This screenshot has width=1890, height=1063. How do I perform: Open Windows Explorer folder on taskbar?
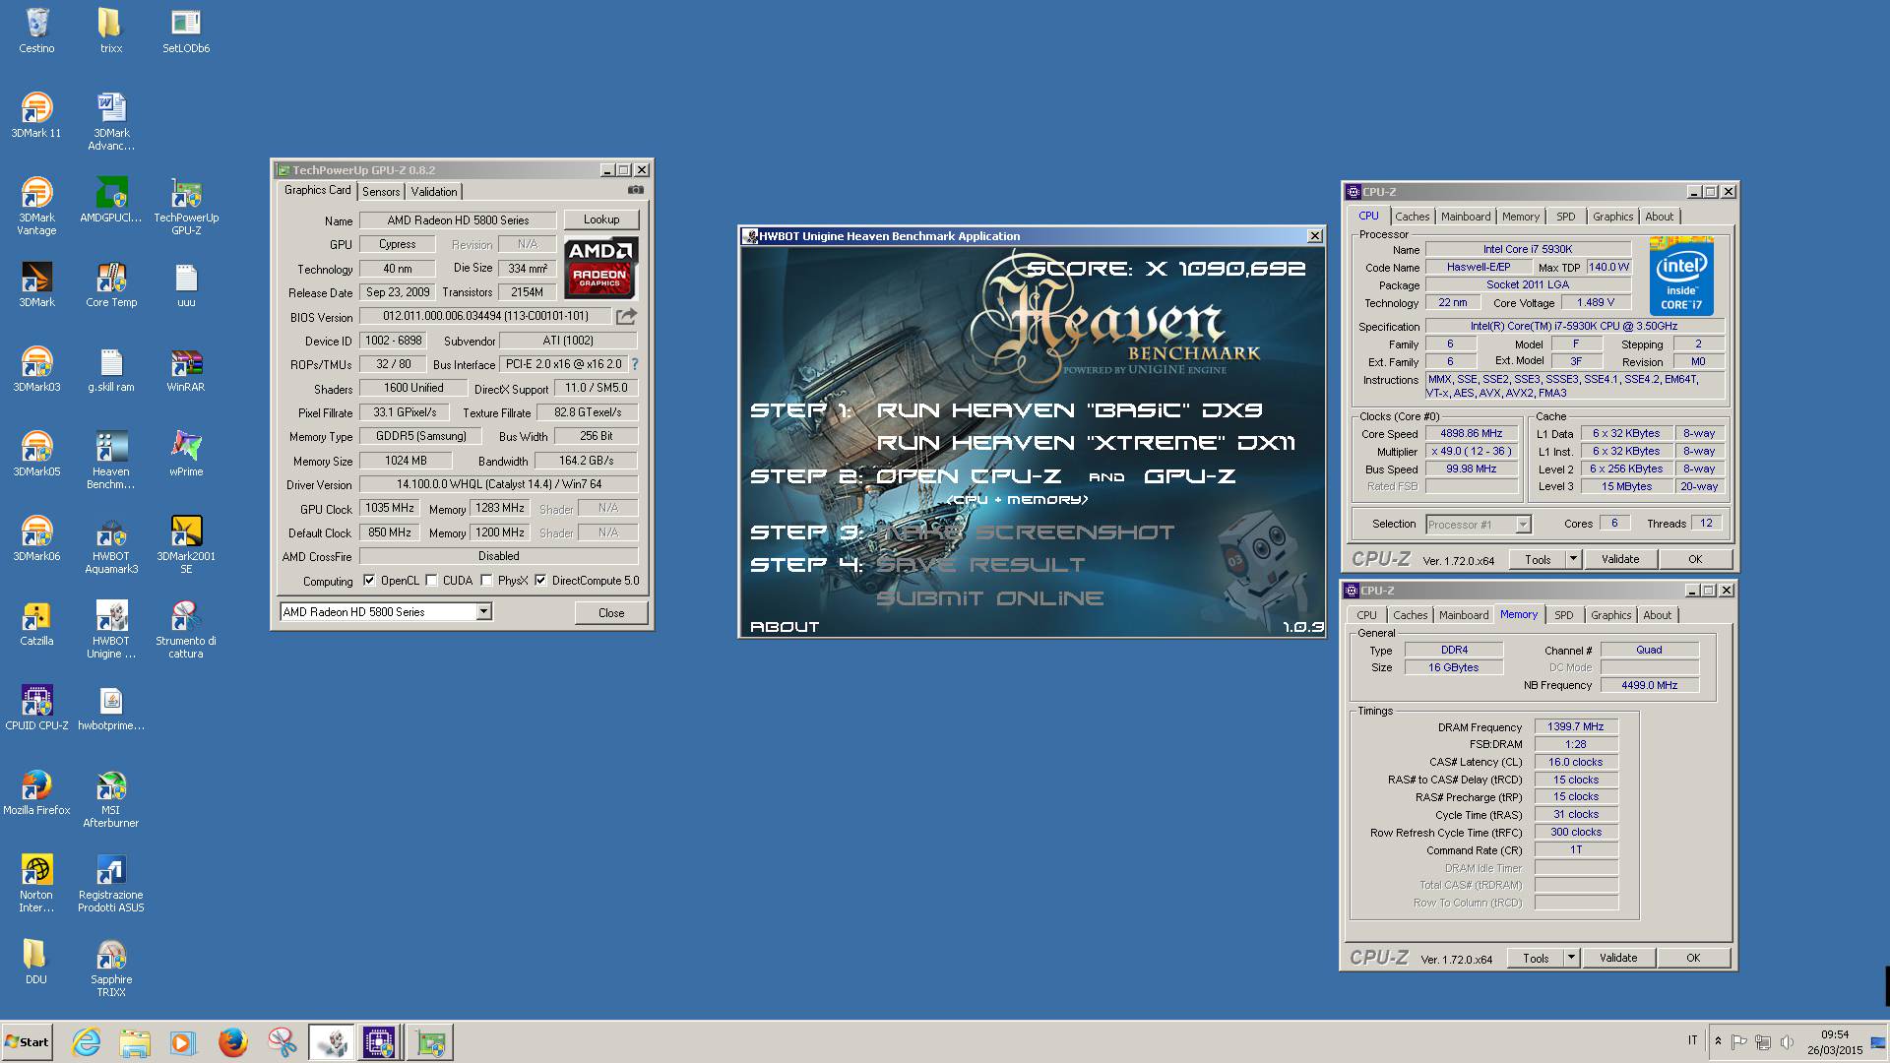click(135, 1042)
